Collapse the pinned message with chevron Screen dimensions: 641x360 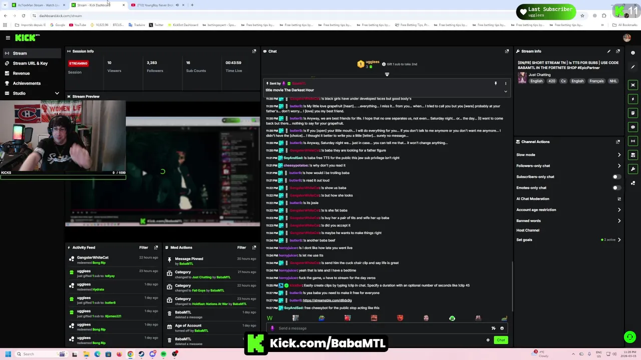click(506, 91)
